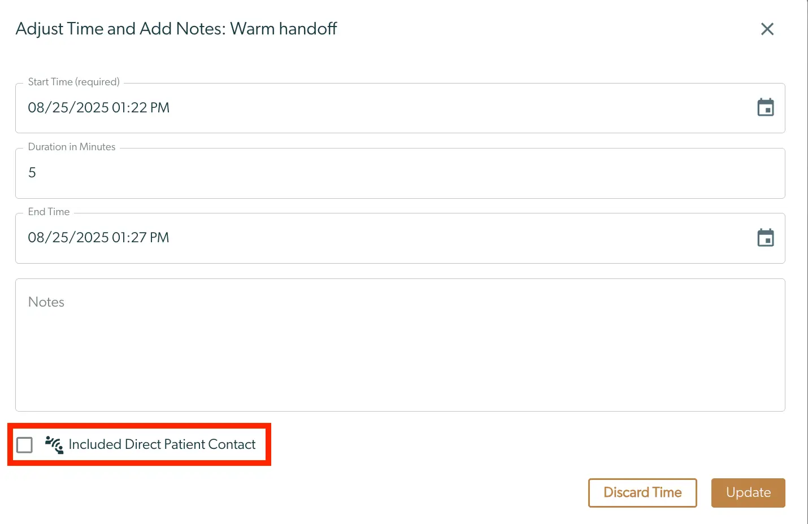Check the box next to Included Direct Patient Contact

(x=24, y=445)
